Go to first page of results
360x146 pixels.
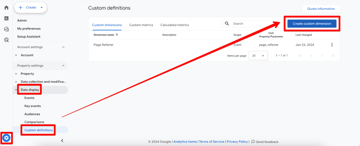coord(300,56)
